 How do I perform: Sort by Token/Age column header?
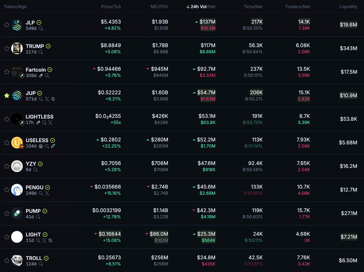[15, 7]
